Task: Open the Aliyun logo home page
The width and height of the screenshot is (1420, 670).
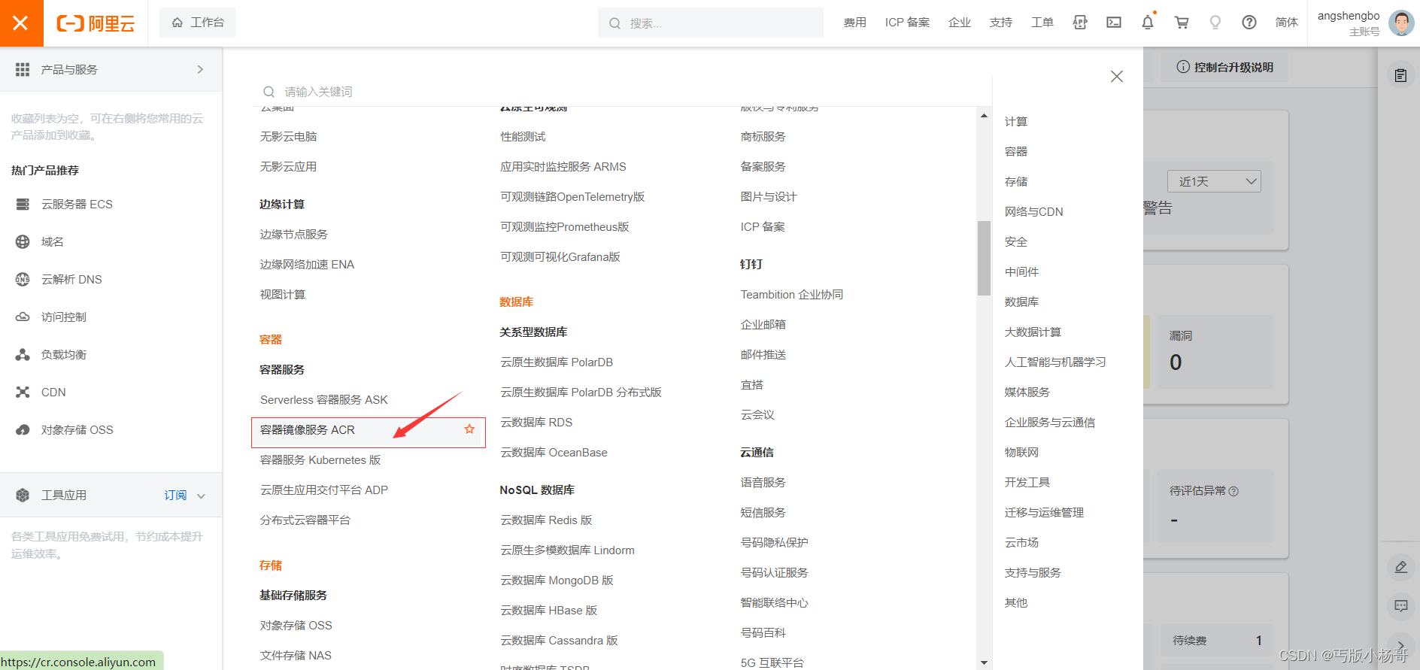Action: 96,23
